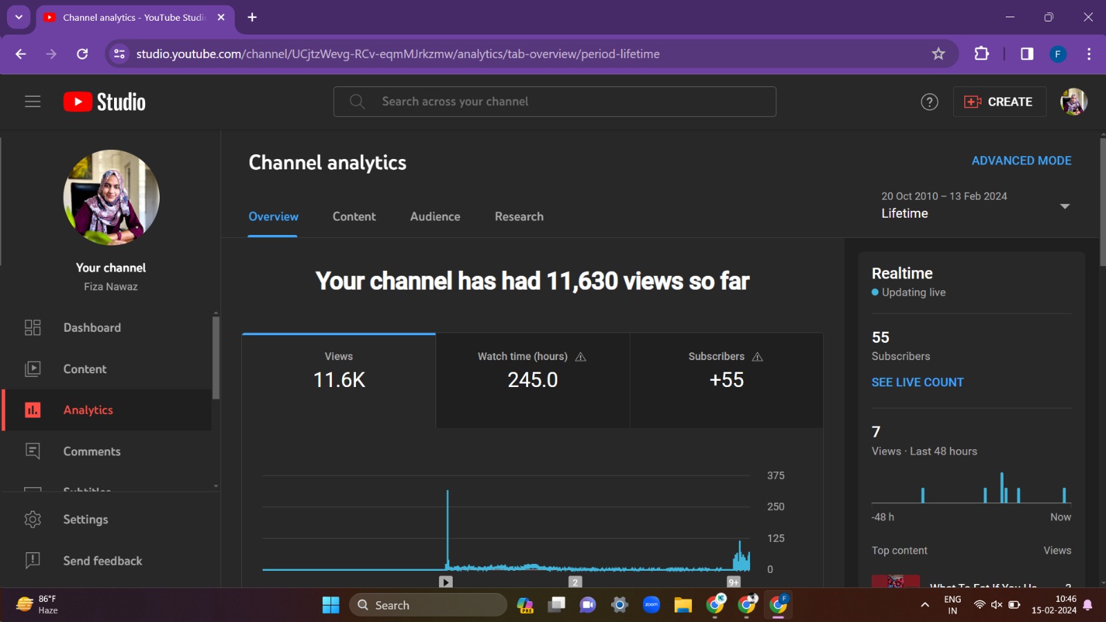Open the weather widget showing 86°F
The height and width of the screenshot is (622, 1106).
pos(37,605)
